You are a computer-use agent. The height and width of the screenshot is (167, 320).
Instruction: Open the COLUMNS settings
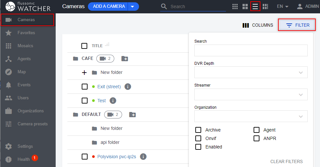tap(258, 25)
